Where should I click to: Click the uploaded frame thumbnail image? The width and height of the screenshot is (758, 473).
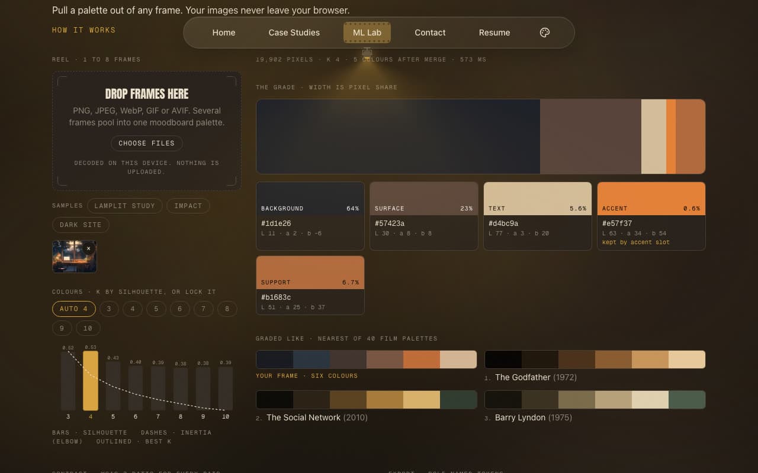pos(74,257)
